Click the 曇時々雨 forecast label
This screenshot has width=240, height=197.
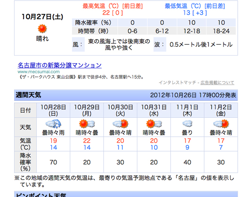pyautogui.click(x=53, y=133)
